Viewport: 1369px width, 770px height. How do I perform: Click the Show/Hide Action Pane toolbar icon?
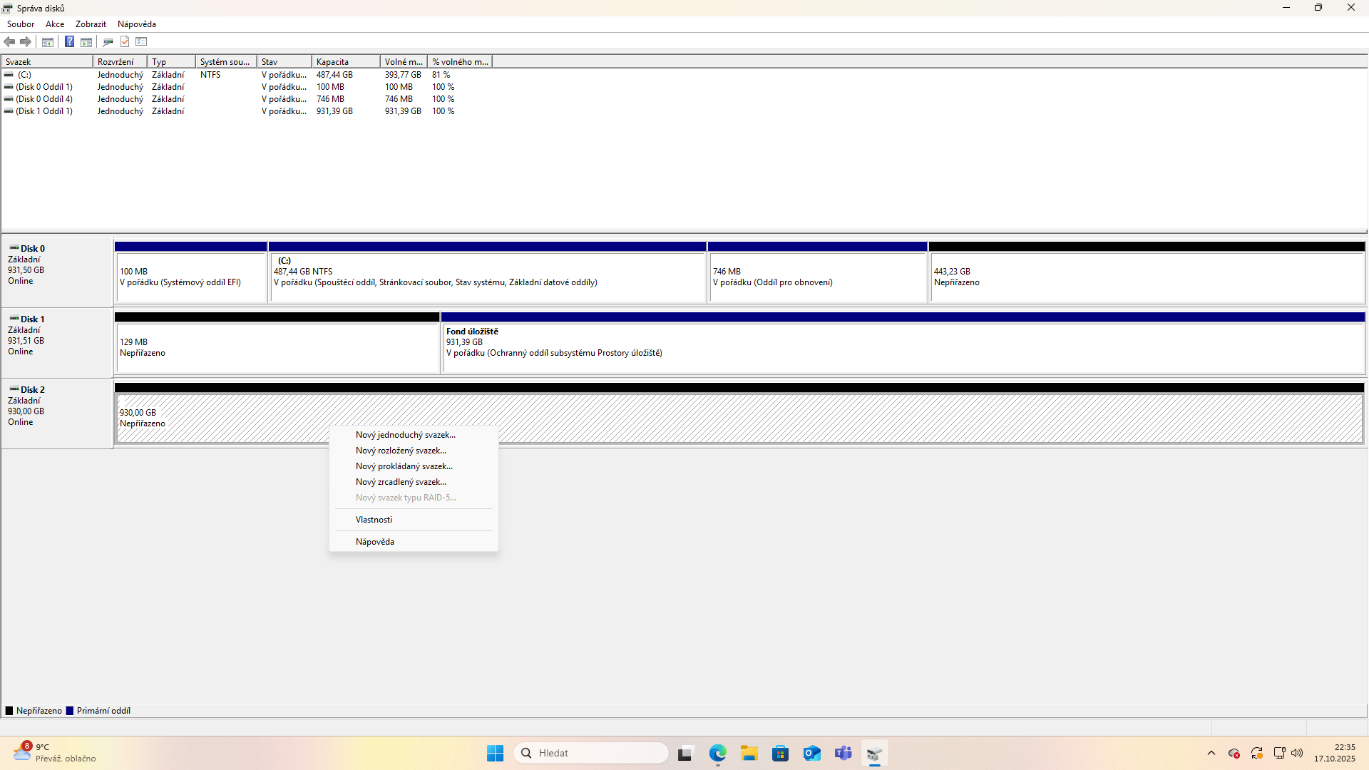point(86,41)
